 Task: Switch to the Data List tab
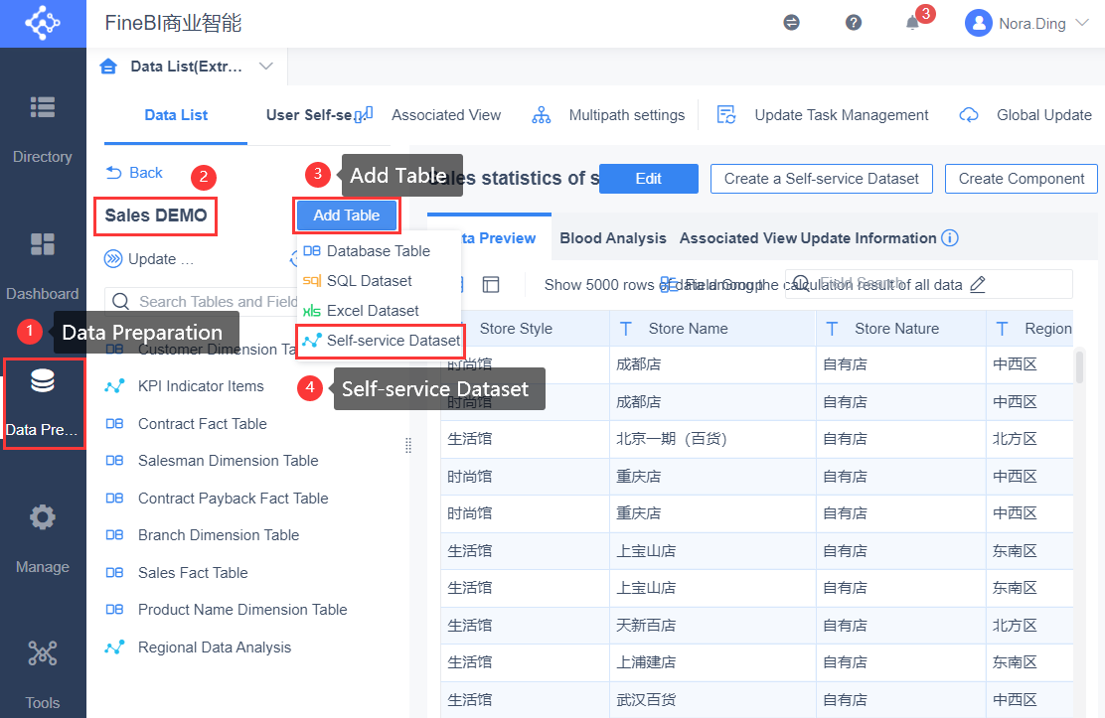pyautogui.click(x=176, y=115)
